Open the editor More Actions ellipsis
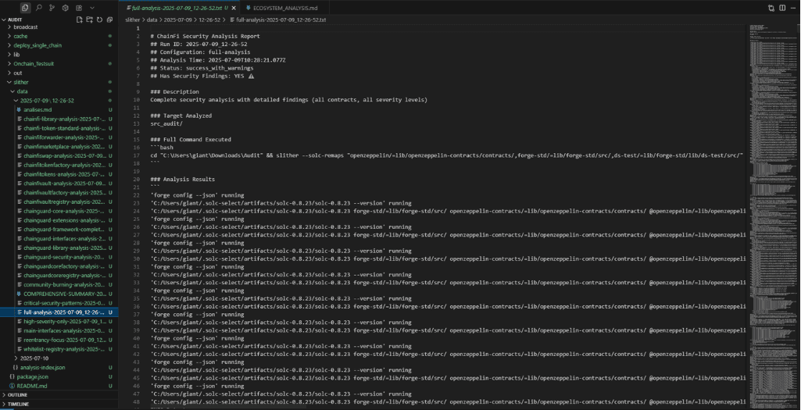The image size is (801, 410). tap(792, 7)
